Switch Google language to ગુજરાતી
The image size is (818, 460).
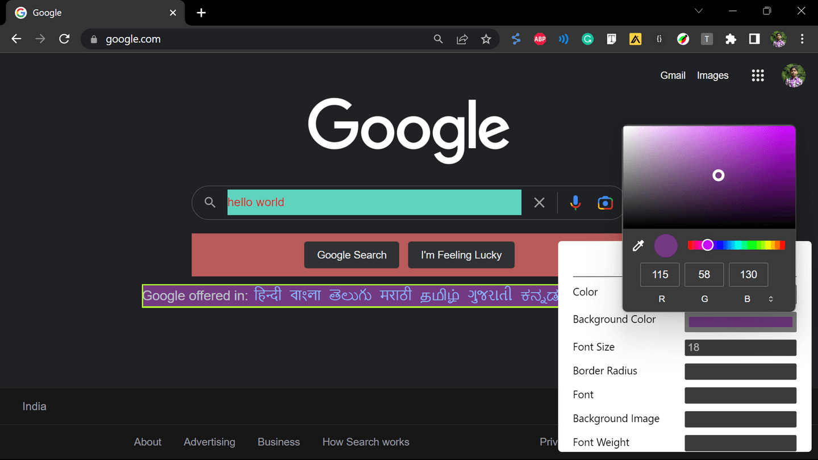pos(490,296)
